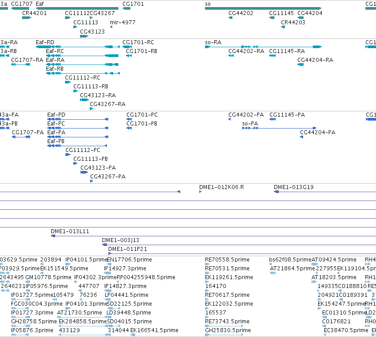
Task: Select the RE70558.5prime EST label
Action: point(227,260)
